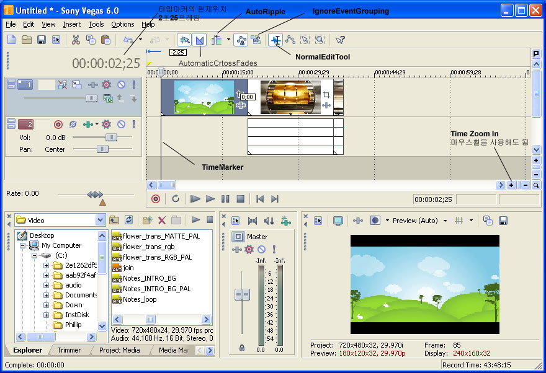Image resolution: width=546 pixels, height=373 pixels.
Task: Select the flower_trans_rgb file
Action: click(144, 247)
